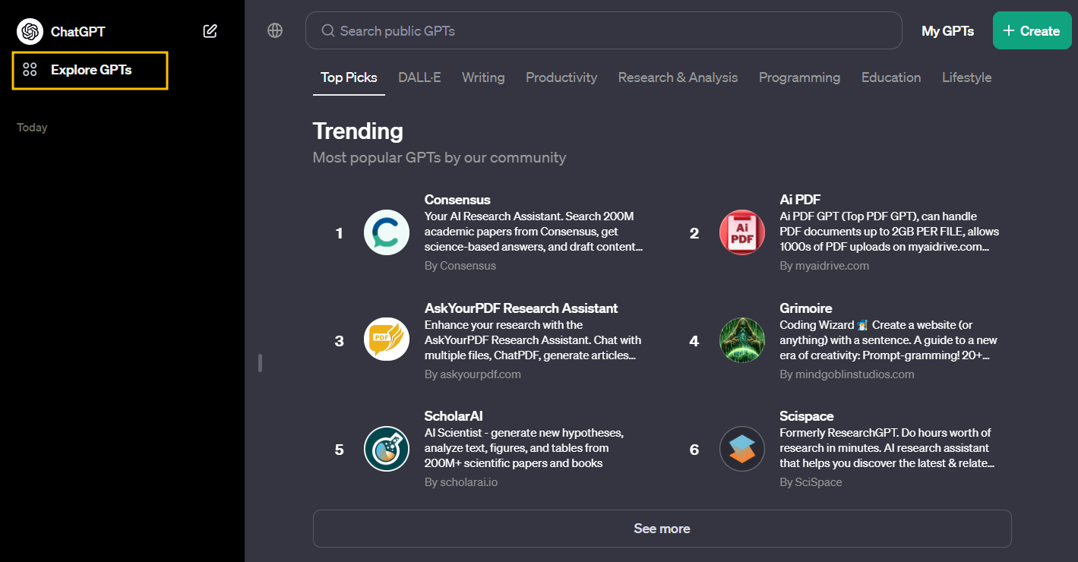Click the sidebar collapse handle
Image resolution: width=1078 pixels, height=562 pixels.
(x=260, y=363)
